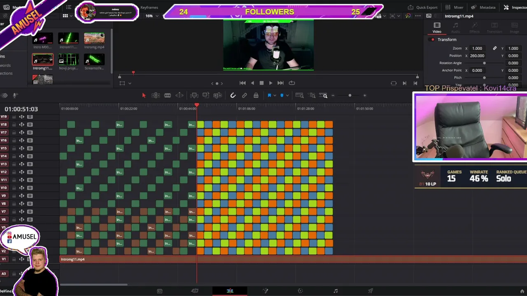
Task: Select the Intromg11.mp4 clip on V1
Action: pyautogui.click(x=293, y=259)
